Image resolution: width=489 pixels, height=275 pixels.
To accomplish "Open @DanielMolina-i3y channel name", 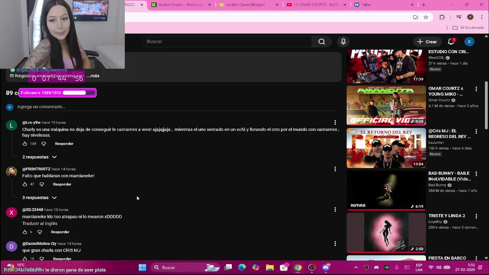I will [39, 244].
